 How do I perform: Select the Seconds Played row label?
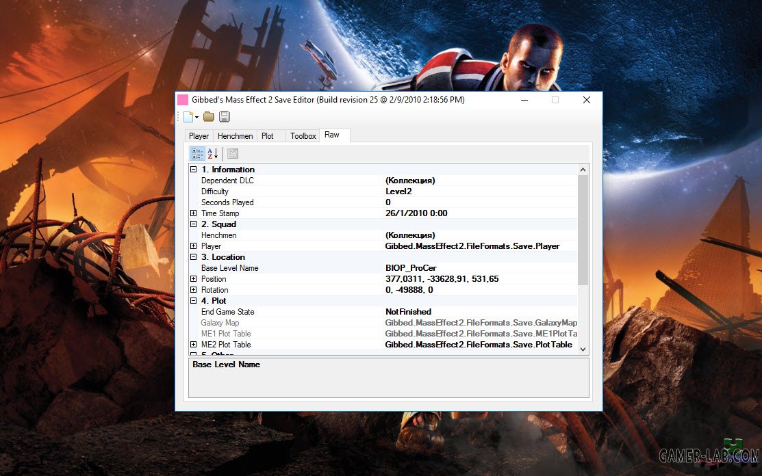click(227, 202)
